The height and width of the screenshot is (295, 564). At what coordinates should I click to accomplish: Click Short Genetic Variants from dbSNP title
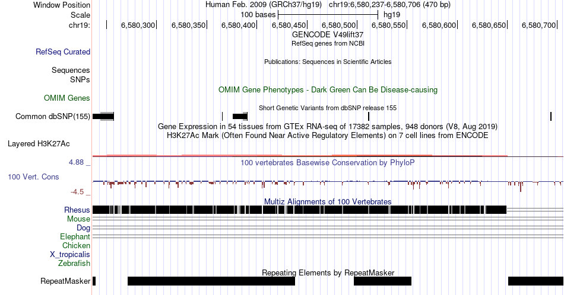[328, 108]
